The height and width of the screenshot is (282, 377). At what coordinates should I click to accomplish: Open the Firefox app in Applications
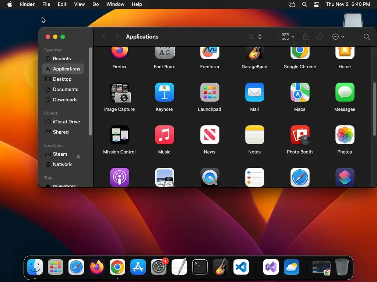(120, 53)
